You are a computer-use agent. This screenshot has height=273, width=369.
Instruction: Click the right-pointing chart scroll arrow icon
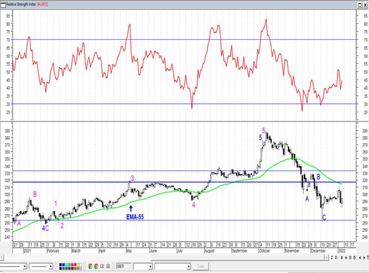pyautogui.click(x=364, y=258)
